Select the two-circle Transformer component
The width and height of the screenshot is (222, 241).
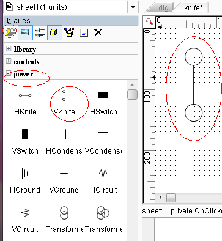(x=64, y=220)
